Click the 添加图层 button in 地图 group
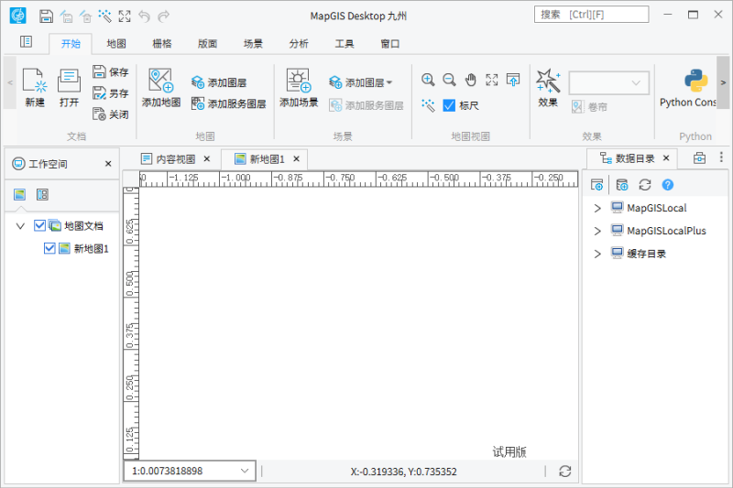 point(218,82)
